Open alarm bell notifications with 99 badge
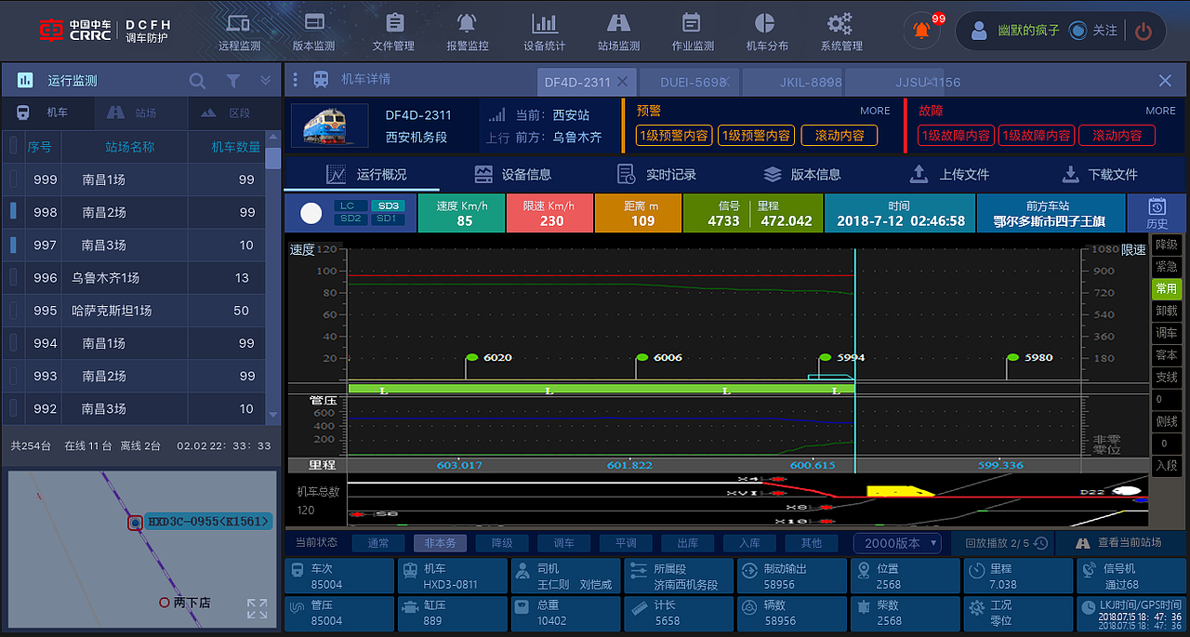 [x=922, y=30]
